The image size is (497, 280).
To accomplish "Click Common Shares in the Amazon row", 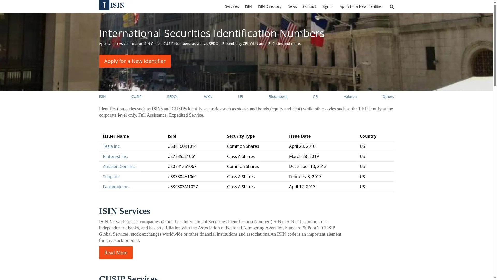I will (243, 166).
